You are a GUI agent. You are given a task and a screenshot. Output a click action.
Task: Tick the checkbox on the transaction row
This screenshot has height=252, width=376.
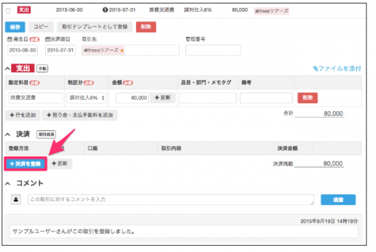pyautogui.click(x=8, y=11)
